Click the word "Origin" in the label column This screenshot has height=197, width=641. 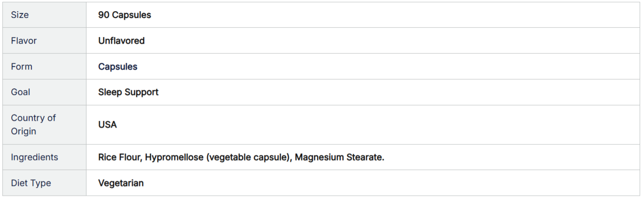click(x=23, y=131)
